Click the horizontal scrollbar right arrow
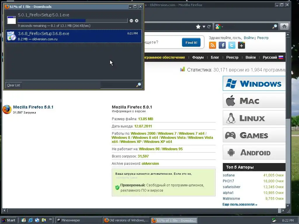This screenshot has width=299, height=224. pos(283,211)
